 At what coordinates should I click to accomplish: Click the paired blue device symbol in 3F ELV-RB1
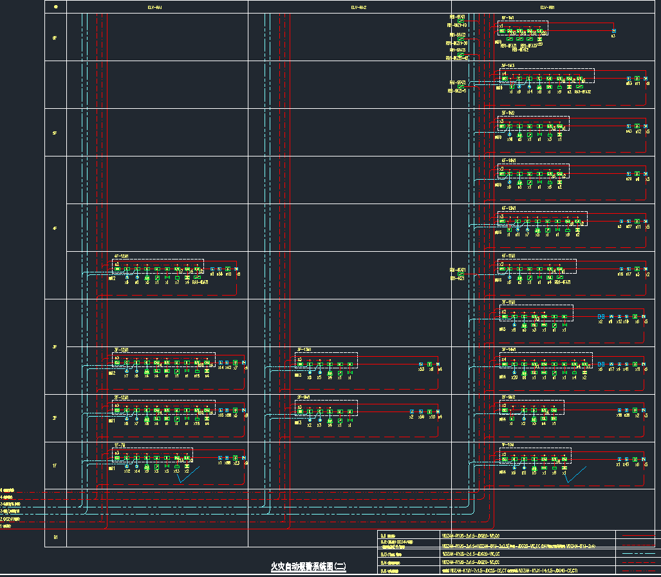(x=601, y=316)
